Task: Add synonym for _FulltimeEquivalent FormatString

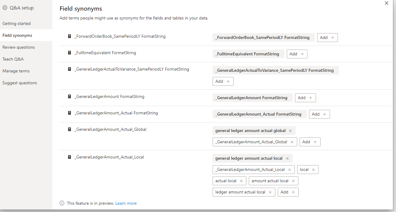Action: 297,54
